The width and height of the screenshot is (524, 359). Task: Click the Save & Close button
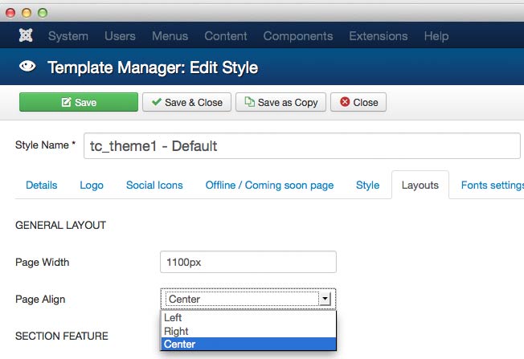point(187,102)
